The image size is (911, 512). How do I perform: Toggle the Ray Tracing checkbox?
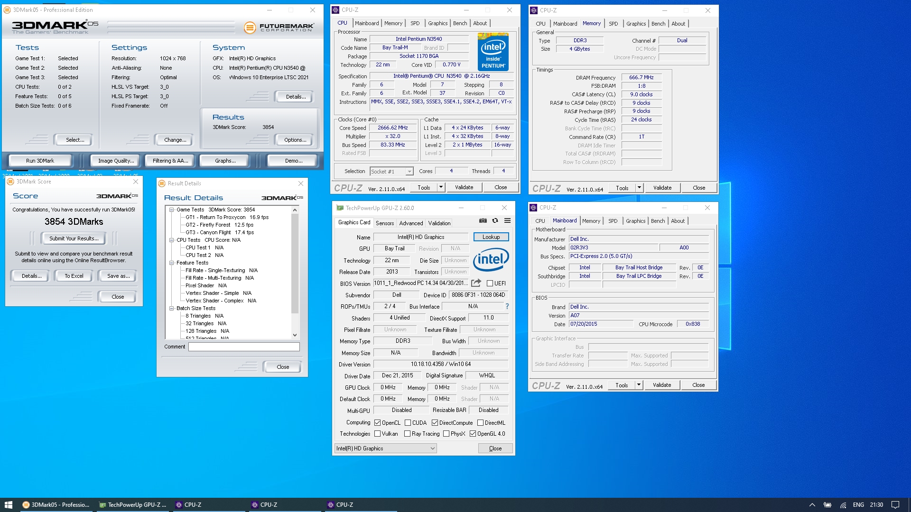pos(407,434)
